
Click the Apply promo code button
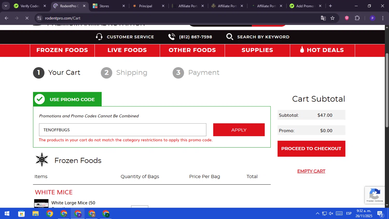coord(239,130)
